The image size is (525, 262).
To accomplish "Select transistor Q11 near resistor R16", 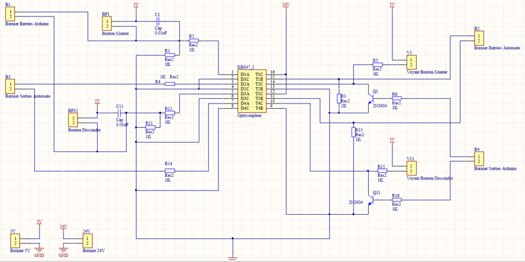I will 369,201.
